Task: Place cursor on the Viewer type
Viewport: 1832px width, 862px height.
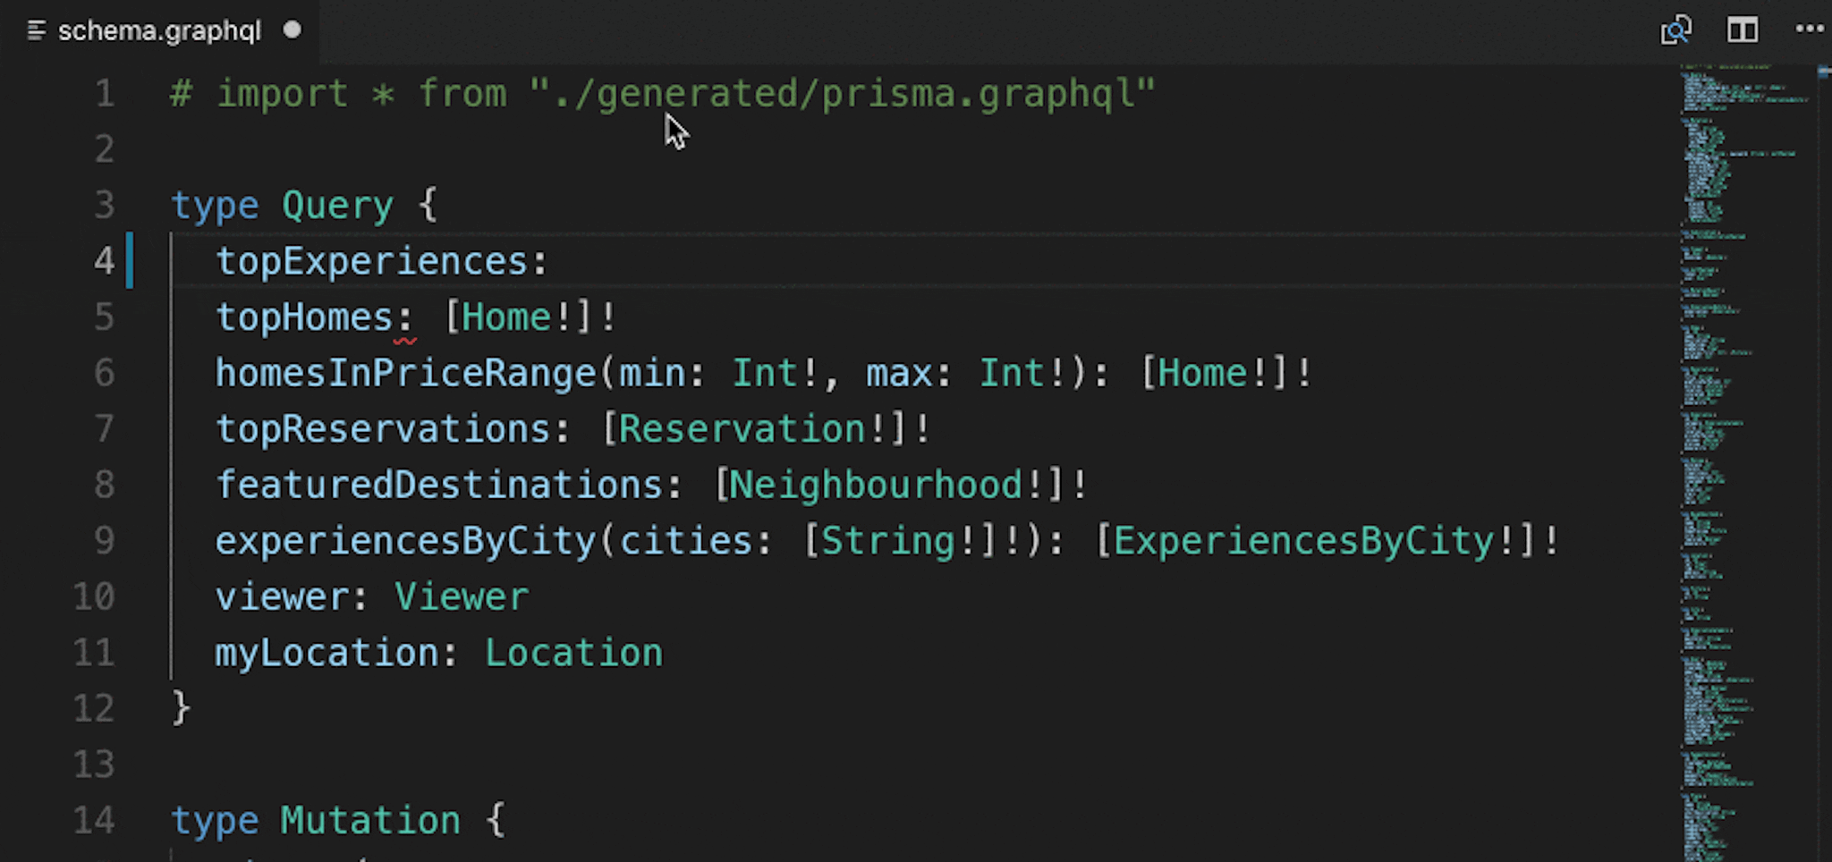Action: [462, 596]
